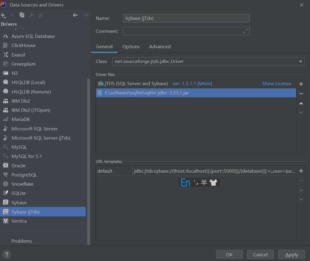Click the Apply button

tap(291, 254)
